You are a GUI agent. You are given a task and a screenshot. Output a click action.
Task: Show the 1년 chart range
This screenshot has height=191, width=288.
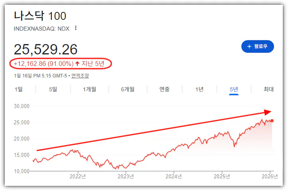(199, 89)
